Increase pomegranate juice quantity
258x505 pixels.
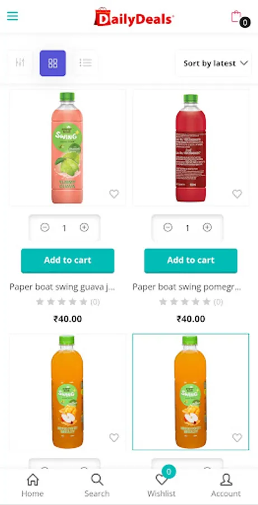[x=207, y=228]
